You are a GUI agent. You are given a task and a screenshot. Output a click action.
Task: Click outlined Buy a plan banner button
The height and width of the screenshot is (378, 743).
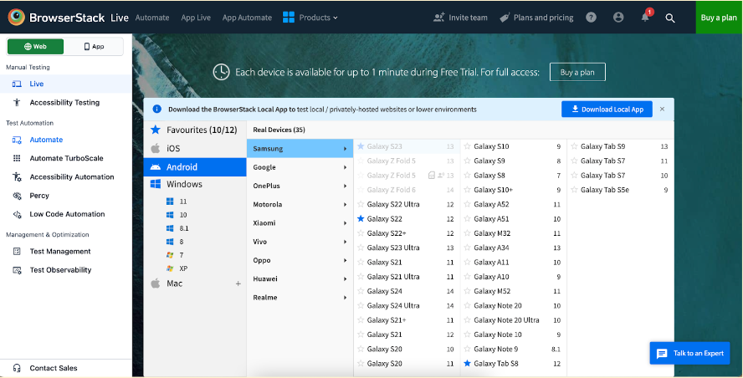(577, 72)
